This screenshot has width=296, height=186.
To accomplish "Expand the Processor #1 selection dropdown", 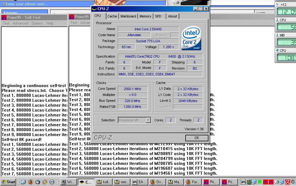I will click(148, 120).
